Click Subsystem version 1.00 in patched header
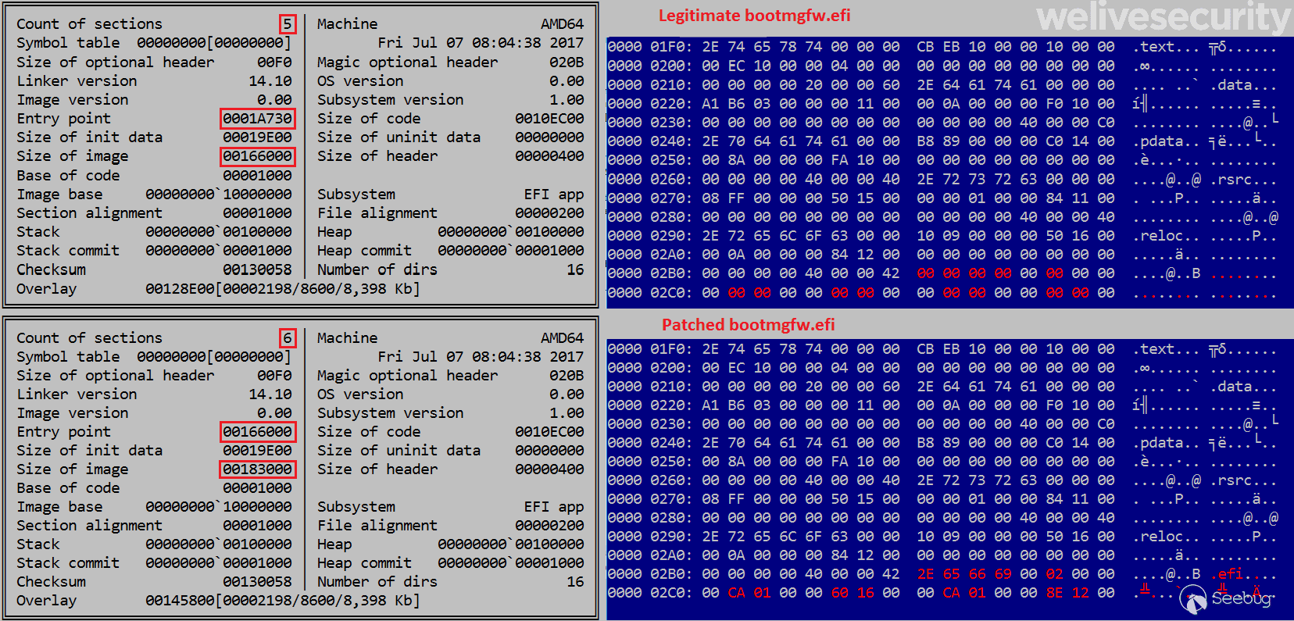The height and width of the screenshot is (621, 1294). coord(566,413)
